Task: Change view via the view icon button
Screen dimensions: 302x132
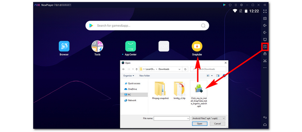Action: [x=208, y=76]
